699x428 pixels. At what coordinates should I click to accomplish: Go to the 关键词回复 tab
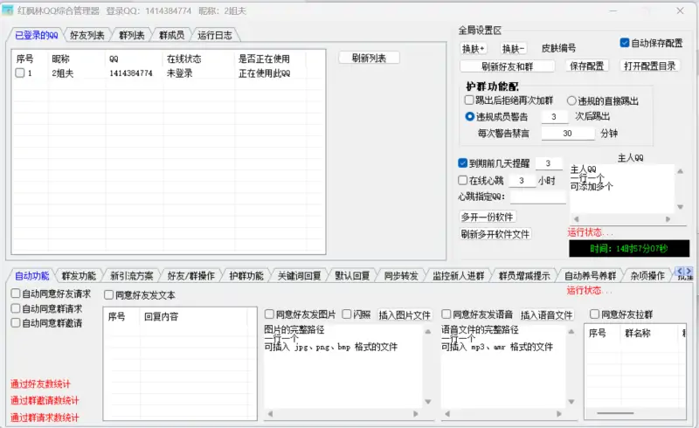pyautogui.click(x=299, y=276)
